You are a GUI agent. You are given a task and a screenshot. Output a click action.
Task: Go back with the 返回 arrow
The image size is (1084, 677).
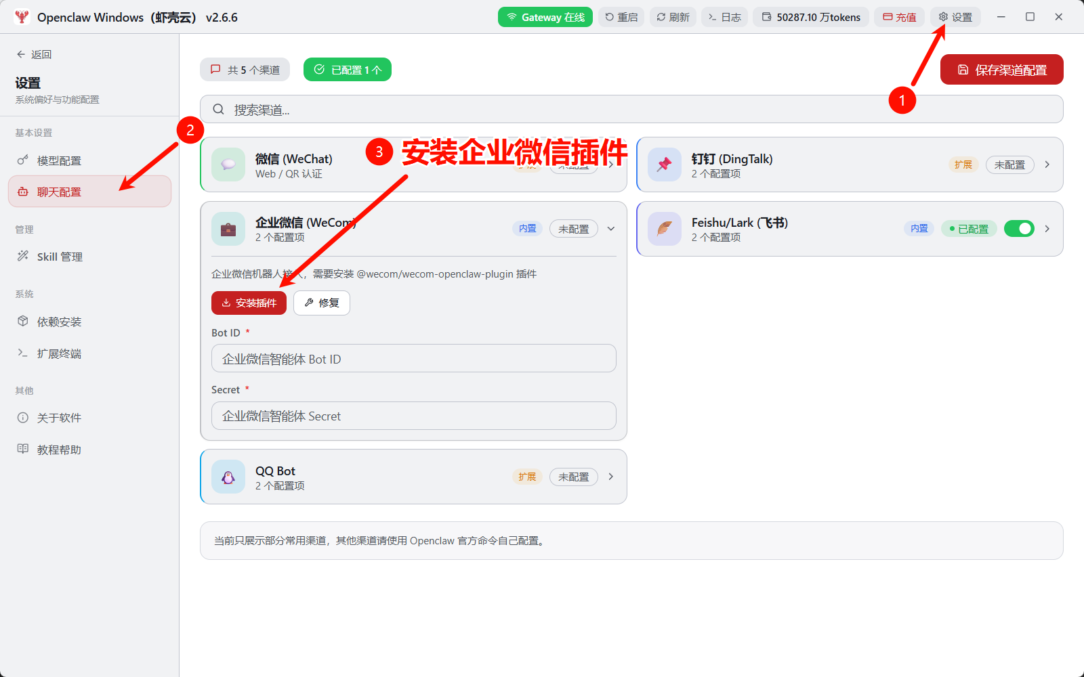coord(34,54)
